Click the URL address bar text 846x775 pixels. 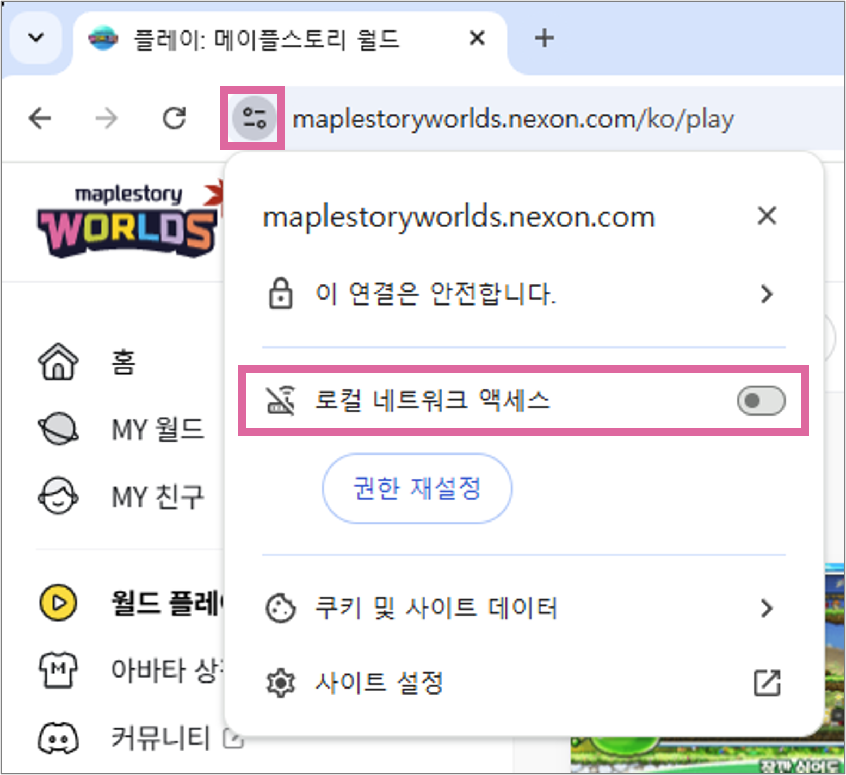coord(512,119)
